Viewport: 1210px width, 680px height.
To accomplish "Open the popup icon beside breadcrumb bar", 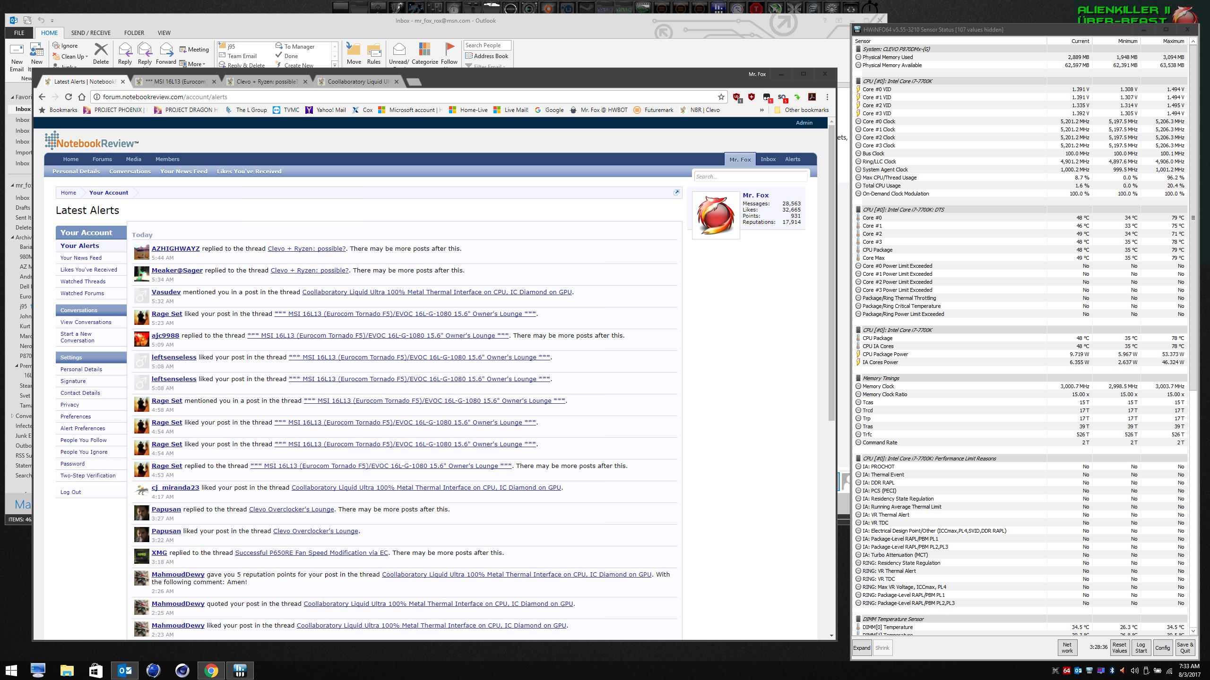I will pos(676,192).
